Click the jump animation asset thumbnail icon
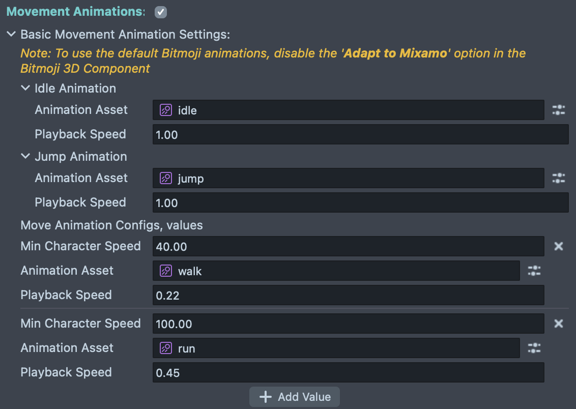576x409 pixels. 165,178
